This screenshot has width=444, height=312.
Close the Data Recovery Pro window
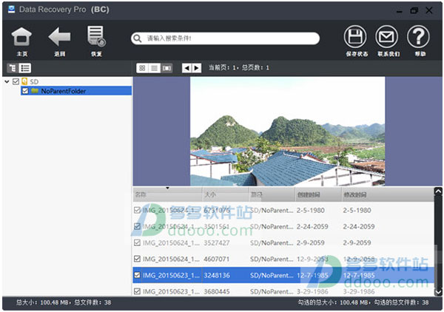pos(429,11)
